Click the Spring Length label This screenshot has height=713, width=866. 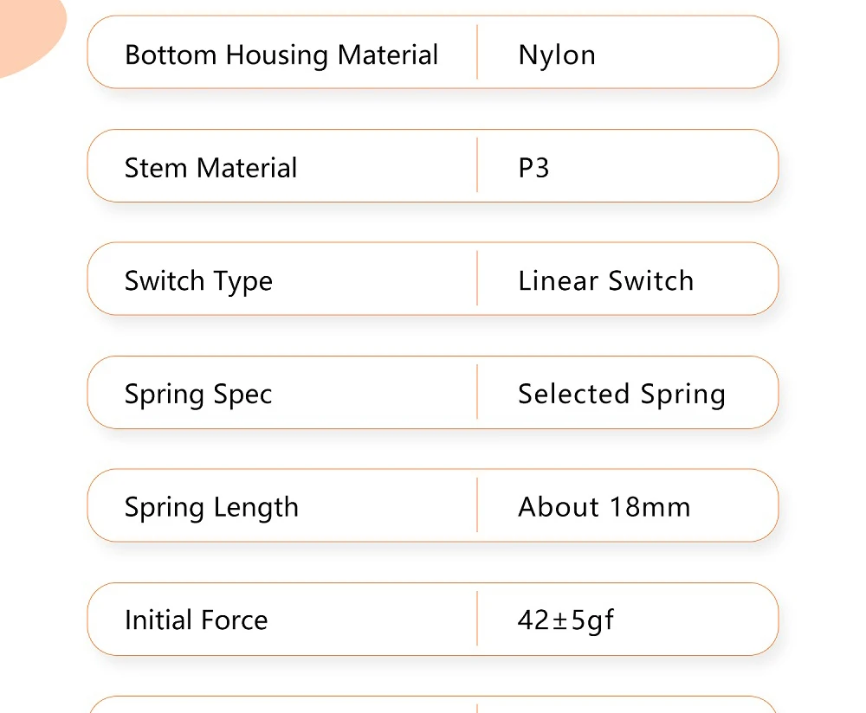(x=211, y=508)
